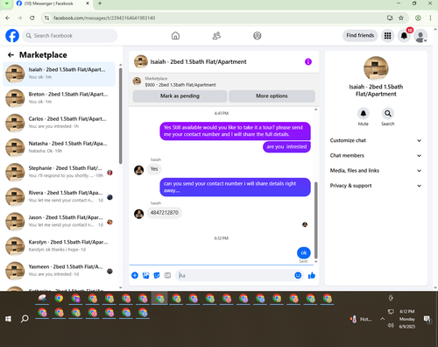Send a thumbs up like
This screenshot has width=438, height=347.
pos(312,275)
